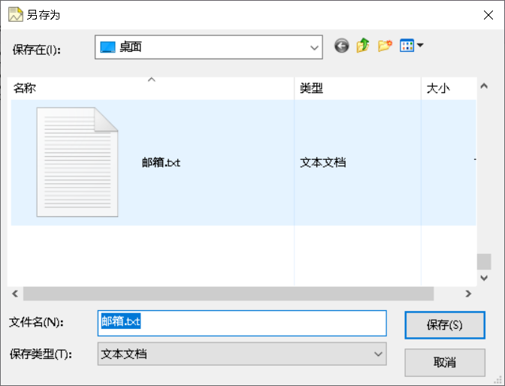Screen dimensions: 505x386
Task: Expand the view menu dropdown arrow
Action: pyautogui.click(x=420, y=45)
